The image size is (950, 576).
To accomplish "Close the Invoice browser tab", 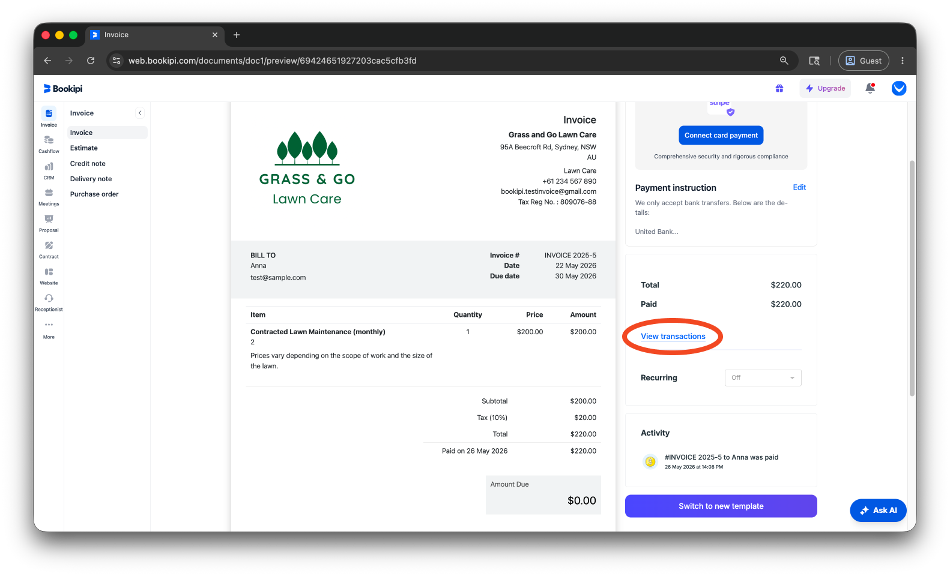I will (215, 35).
